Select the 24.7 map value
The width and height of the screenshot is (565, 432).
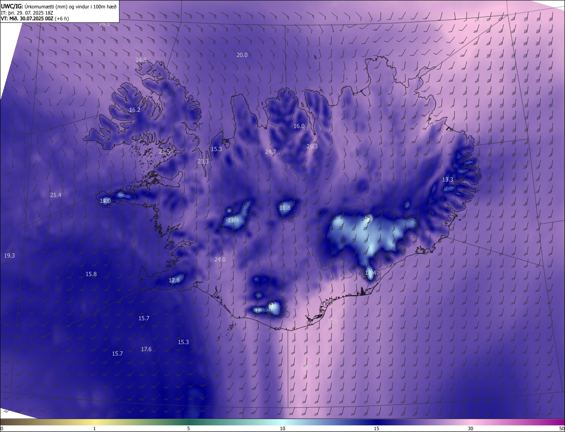pos(271,152)
